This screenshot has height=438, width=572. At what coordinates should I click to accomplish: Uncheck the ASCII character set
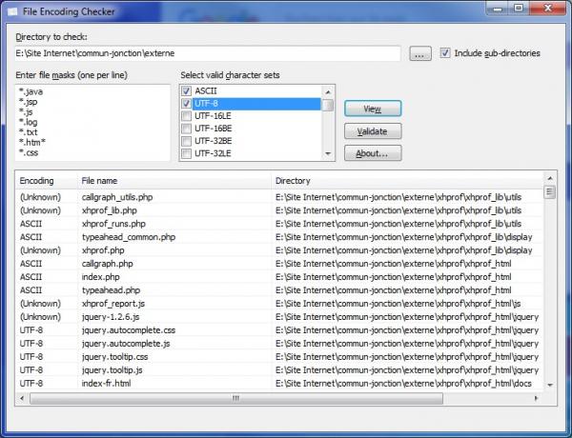tap(186, 90)
